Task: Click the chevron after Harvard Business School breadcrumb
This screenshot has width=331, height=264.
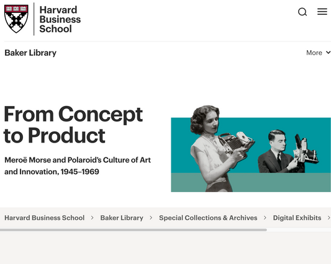Action: pos(93,218)
